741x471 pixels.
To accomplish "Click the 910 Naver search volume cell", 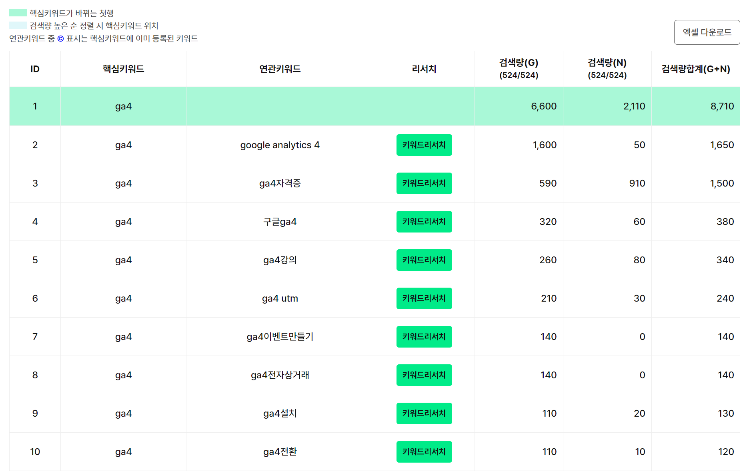I will click(607, 183).
